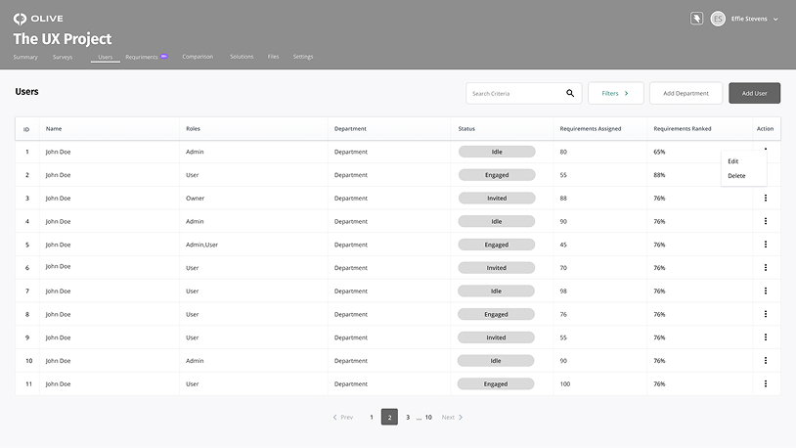Choose Delete from the action popup

(x=736, y=176)
